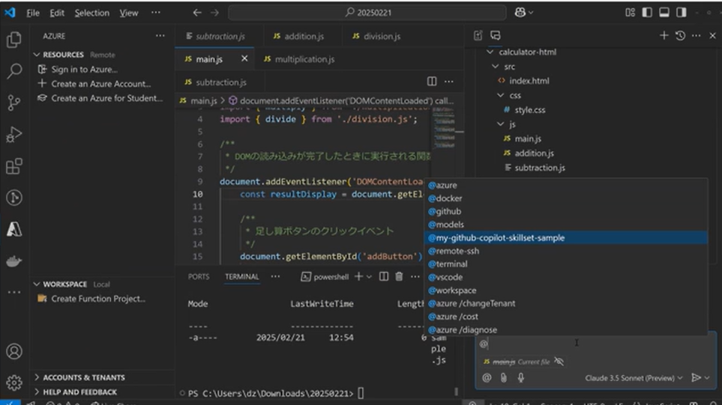
Task: Open the Source Control view
Action: [x=13, y=103]
